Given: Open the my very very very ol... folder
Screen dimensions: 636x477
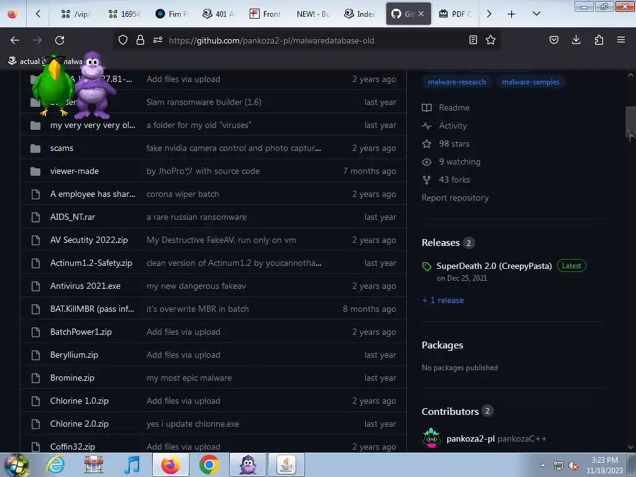Looking at the screenshot, I should [93, 125].
